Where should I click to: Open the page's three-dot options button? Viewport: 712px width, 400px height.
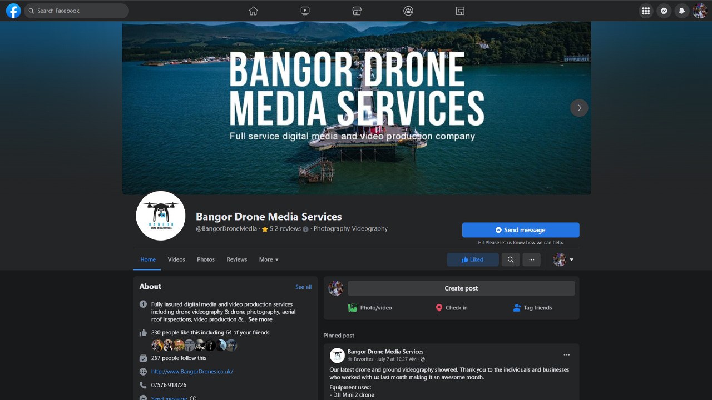coord(532,259)
